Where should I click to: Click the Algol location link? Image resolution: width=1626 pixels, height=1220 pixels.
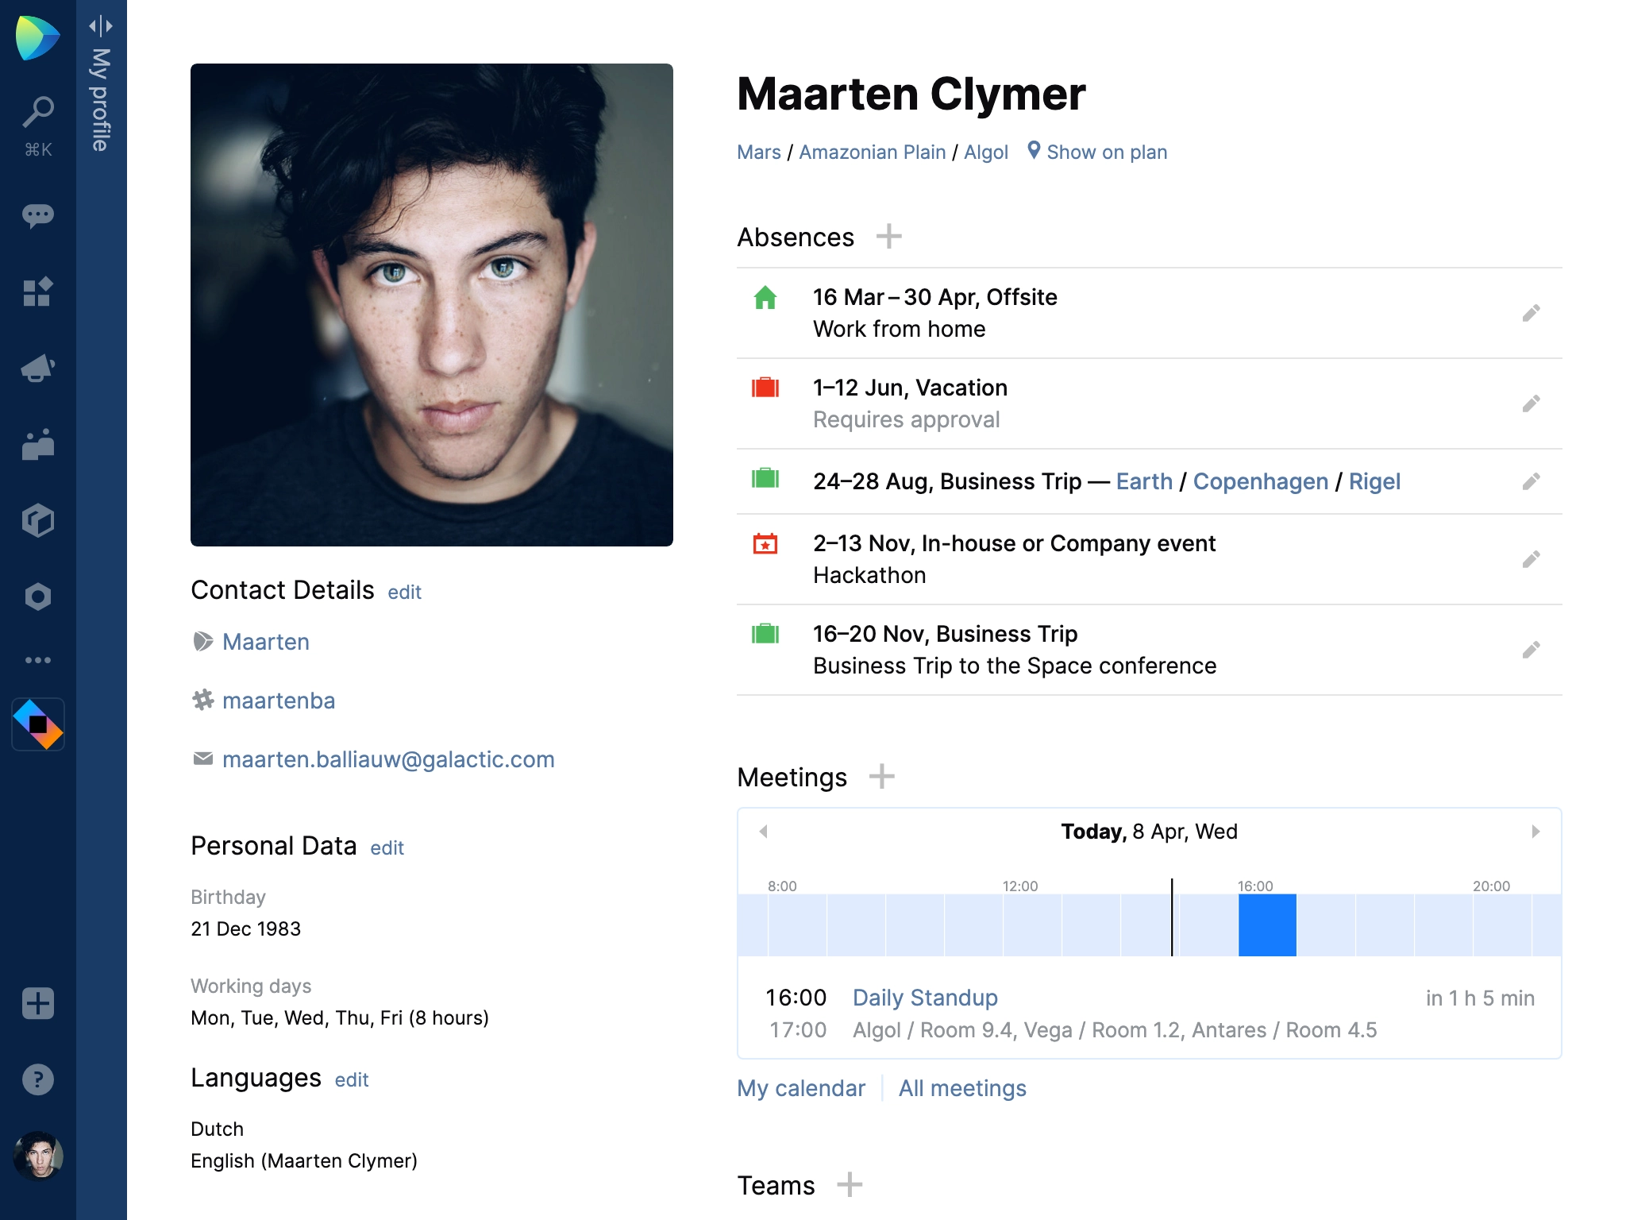click(986, 152)
